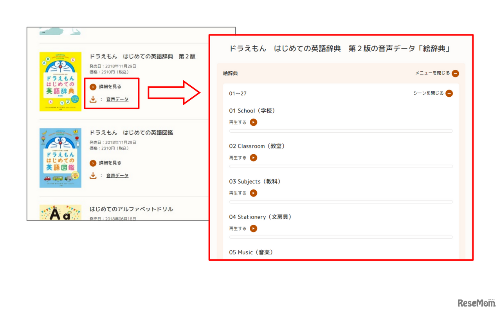Click the 01～27 scene range label
501x312 pixels.
238,94
